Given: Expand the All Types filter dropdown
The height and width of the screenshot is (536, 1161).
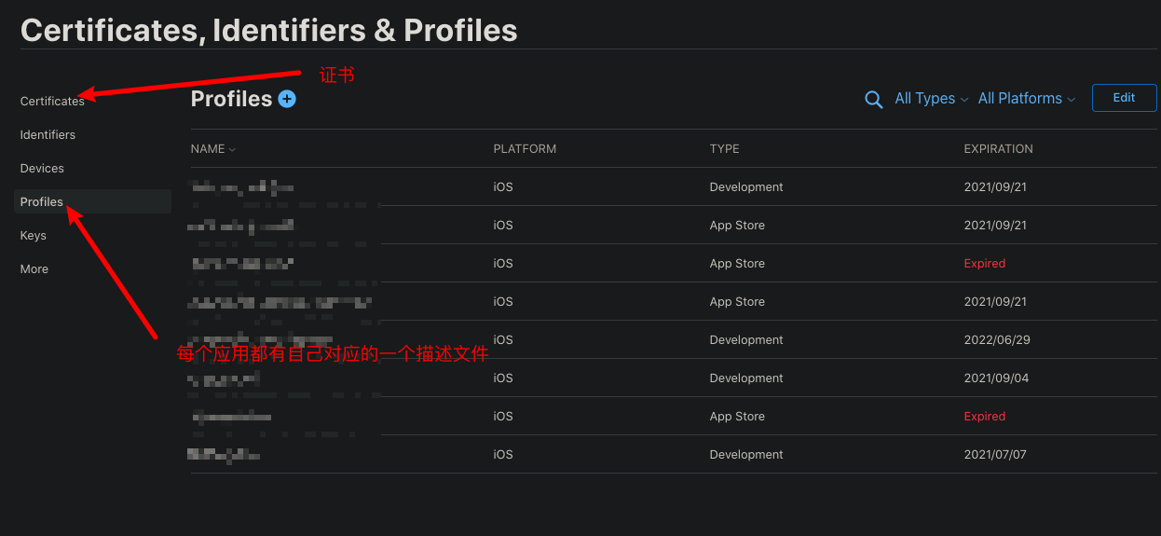Looking at the screenshot, I should [932, 99].
